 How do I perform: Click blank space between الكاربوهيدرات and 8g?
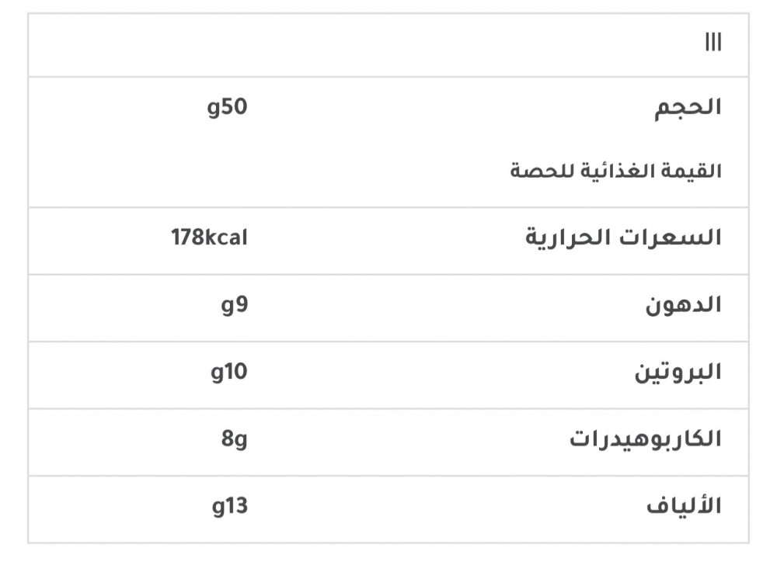(x=404, y=440)
